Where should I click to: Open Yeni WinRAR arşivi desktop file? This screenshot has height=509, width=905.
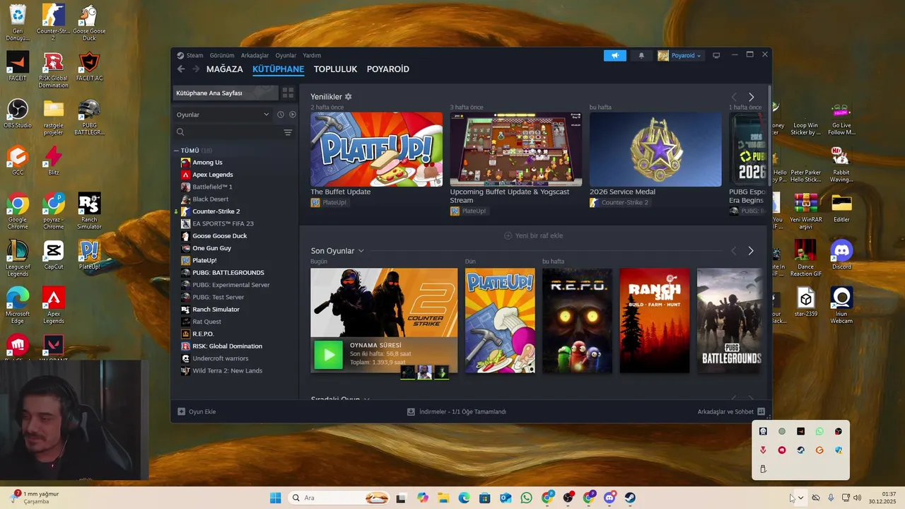(x=805, y=211)
